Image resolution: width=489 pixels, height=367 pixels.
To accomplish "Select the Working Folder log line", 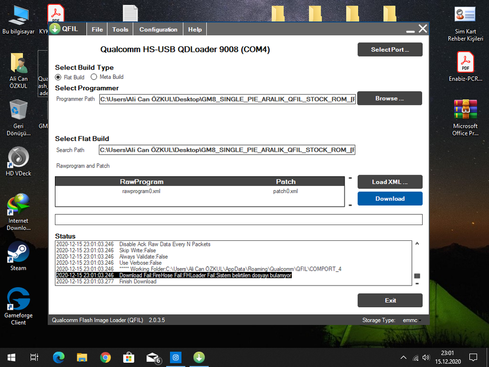I will [199, 269].
